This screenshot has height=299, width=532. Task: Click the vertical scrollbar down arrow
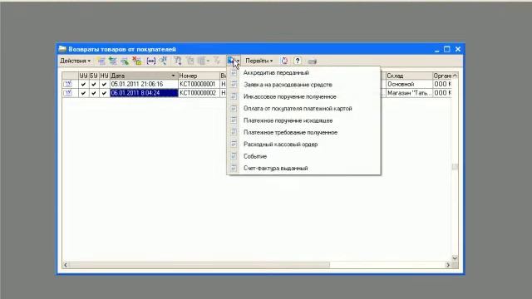[455, 258]
